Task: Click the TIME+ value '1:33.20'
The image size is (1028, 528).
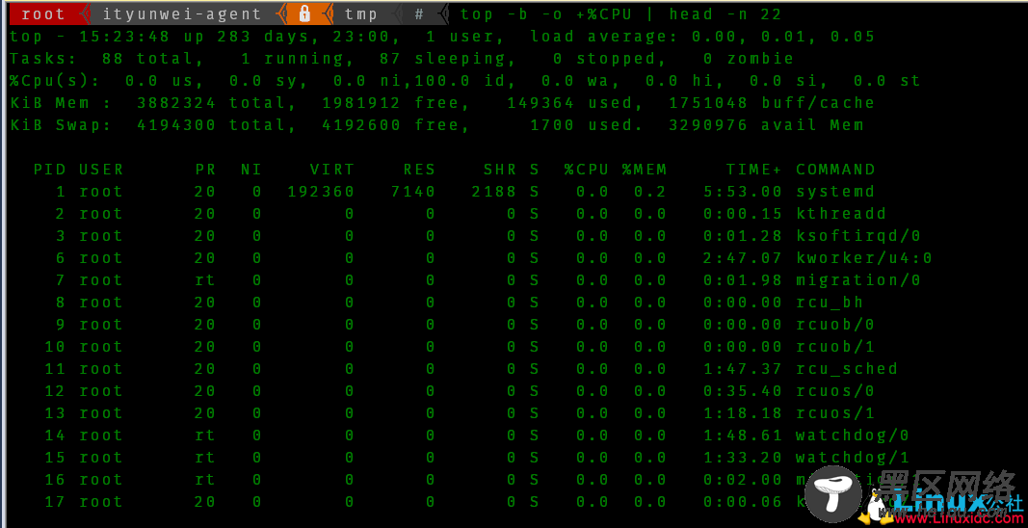Action: click(743, 457)
